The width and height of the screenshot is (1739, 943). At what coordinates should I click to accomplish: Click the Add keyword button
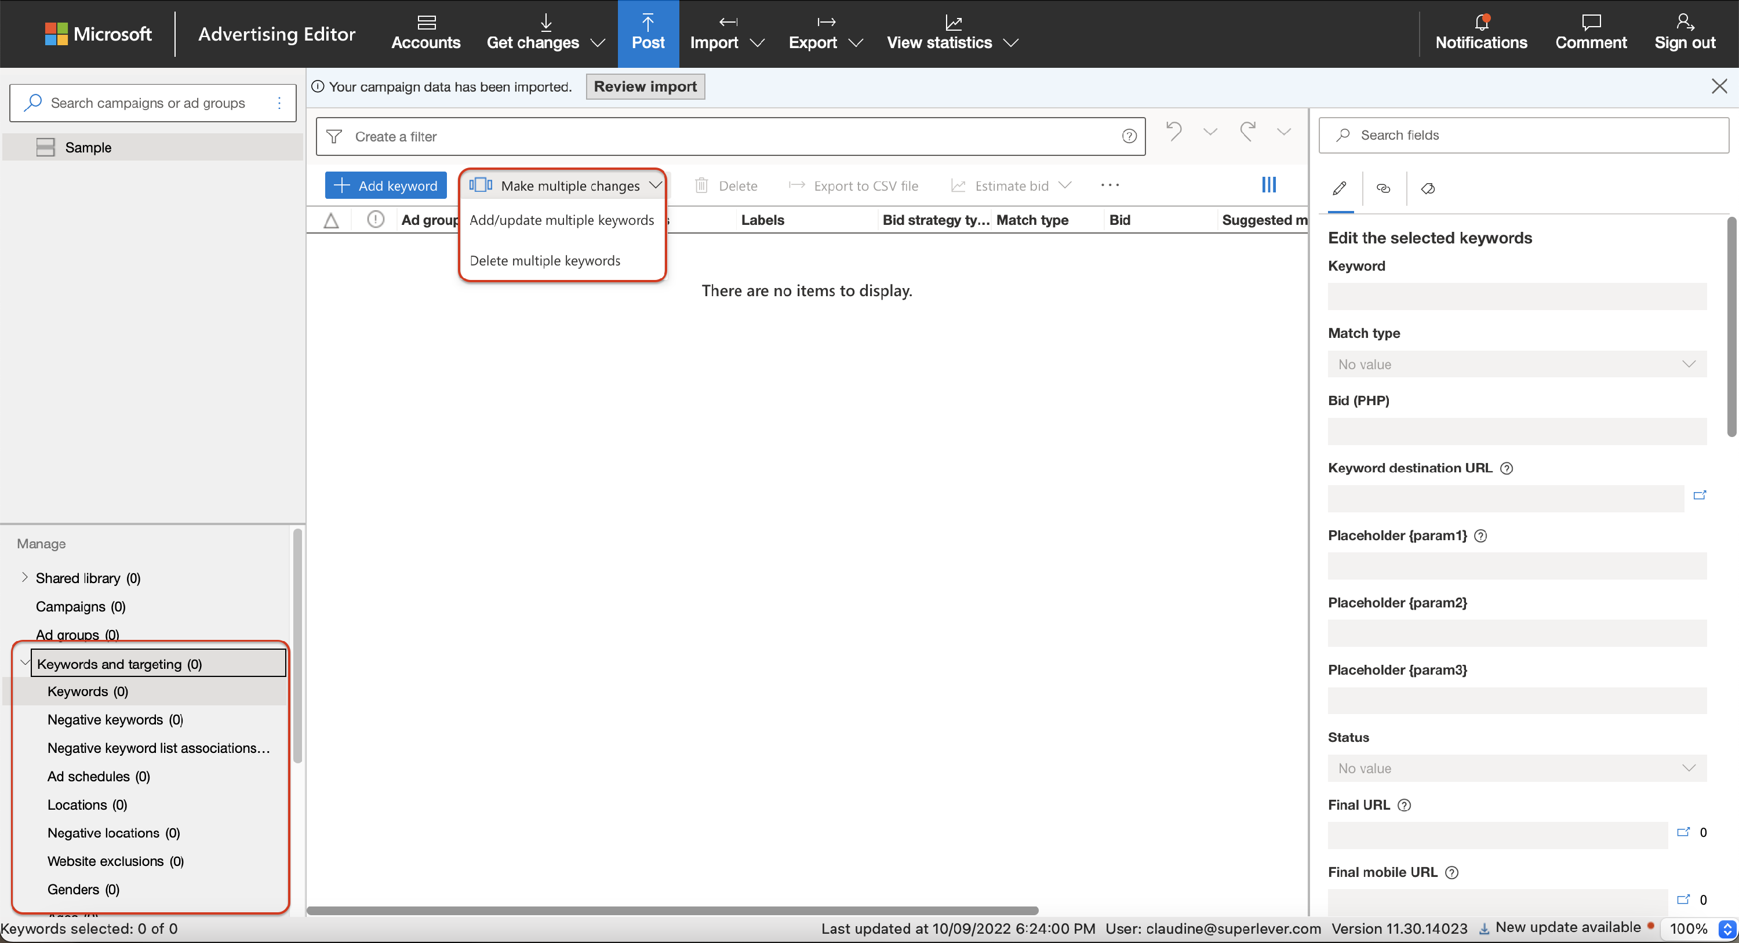[385, 185]
